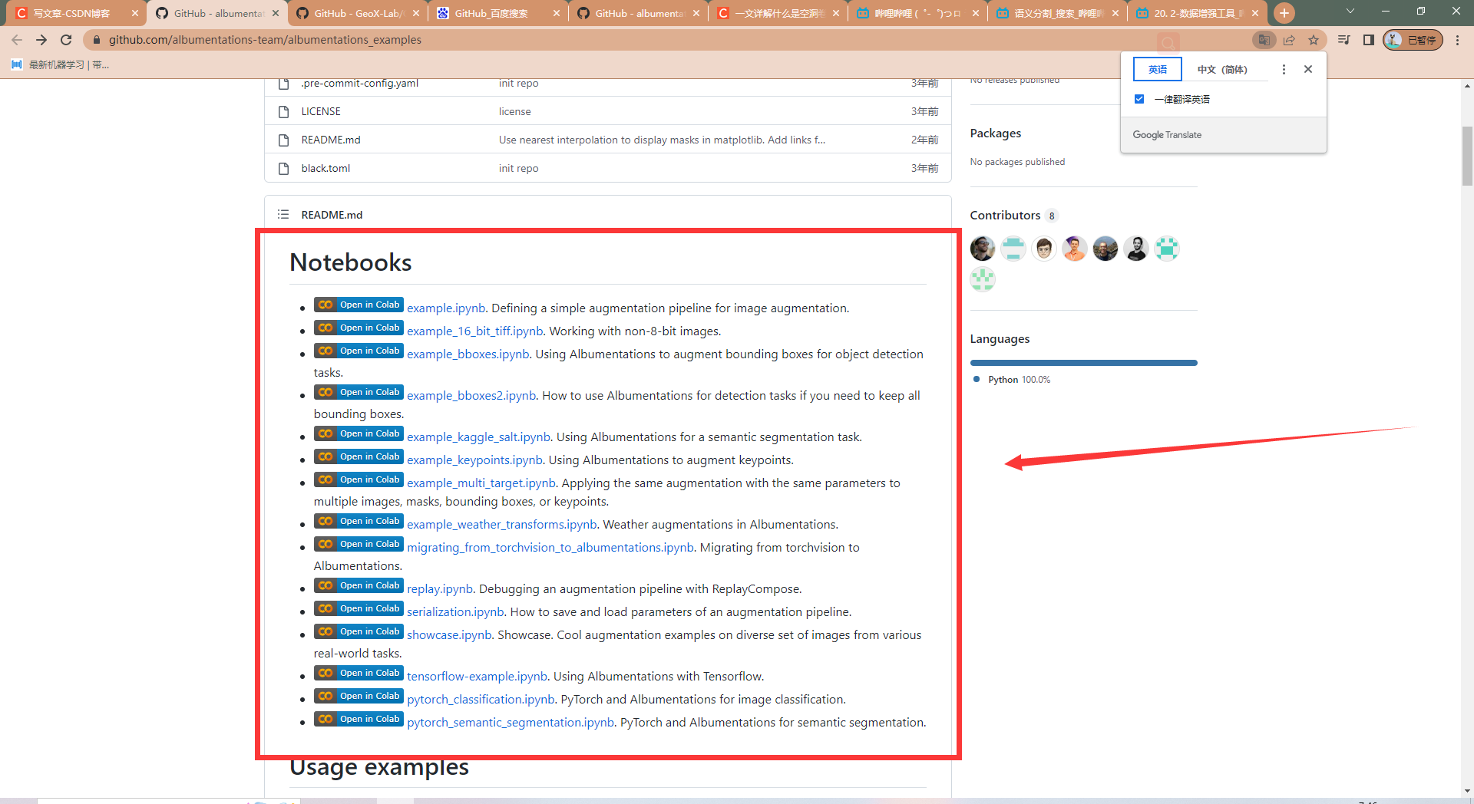Click Open in Colab badge for pytorch_semantic_segmentation.ipynb
This screenshot has width=1474, height=804.
(359, 719)
